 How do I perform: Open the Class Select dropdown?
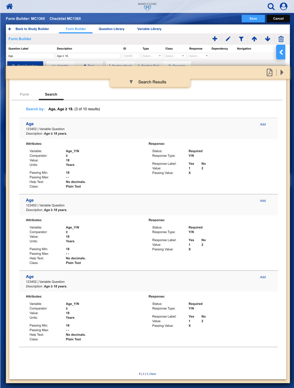(175, 56)
